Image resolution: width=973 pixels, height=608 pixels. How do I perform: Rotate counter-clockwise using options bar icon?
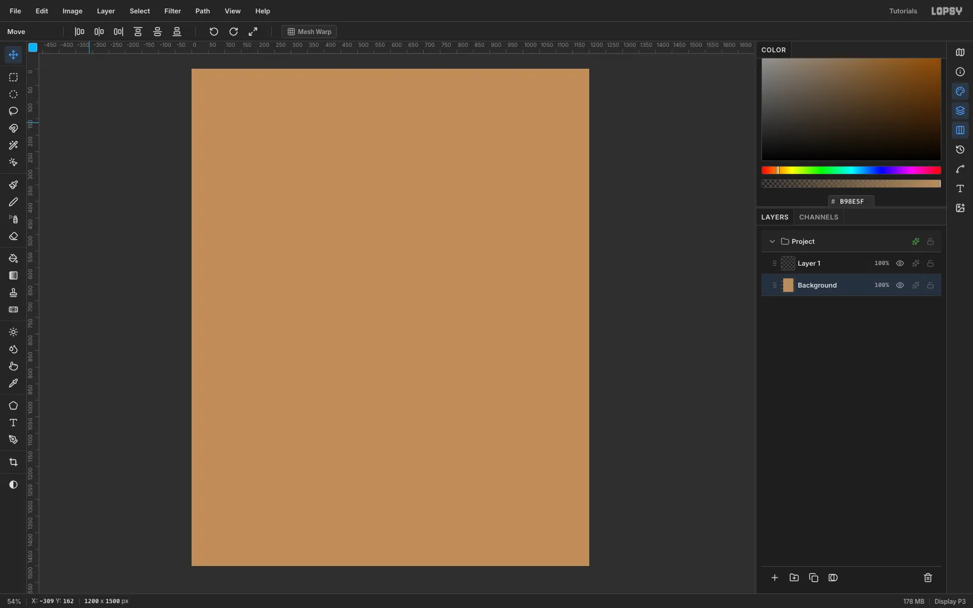coord(214,32)
